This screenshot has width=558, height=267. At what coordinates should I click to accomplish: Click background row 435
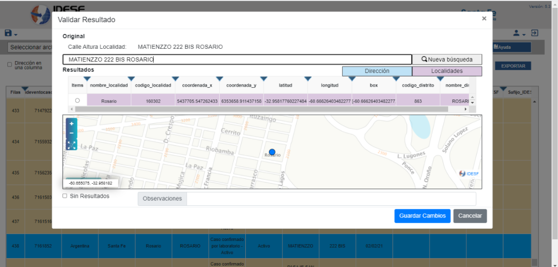point(15,172)
